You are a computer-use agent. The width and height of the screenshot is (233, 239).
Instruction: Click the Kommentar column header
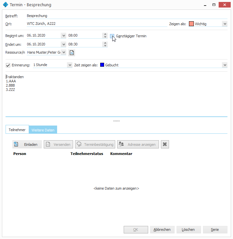point(121,154)
